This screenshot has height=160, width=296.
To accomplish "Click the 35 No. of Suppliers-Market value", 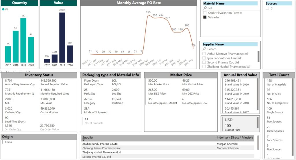I will click(x=150, y=99).
